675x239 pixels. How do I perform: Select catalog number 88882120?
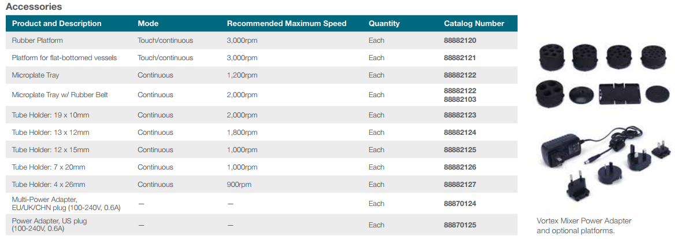click(460, 41)
